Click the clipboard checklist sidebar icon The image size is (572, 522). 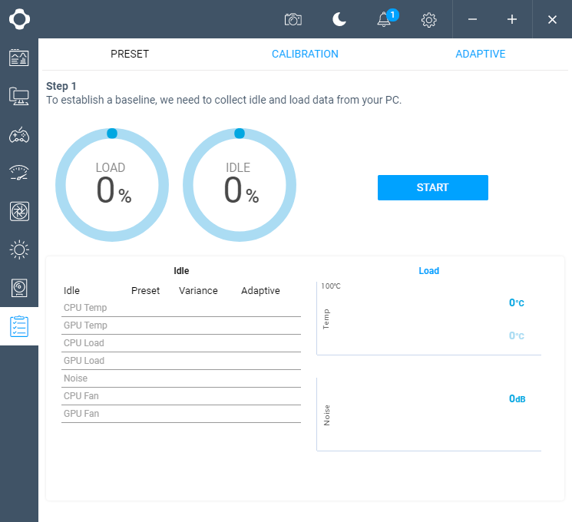(x=19, y=326)
